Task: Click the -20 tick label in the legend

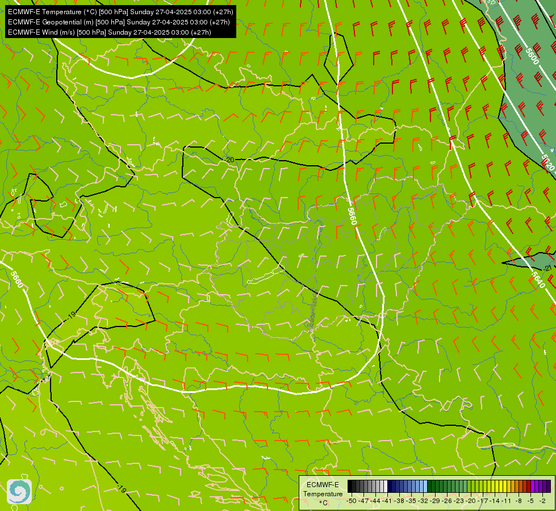Action: pyautogui.click(x=471, y=501)
